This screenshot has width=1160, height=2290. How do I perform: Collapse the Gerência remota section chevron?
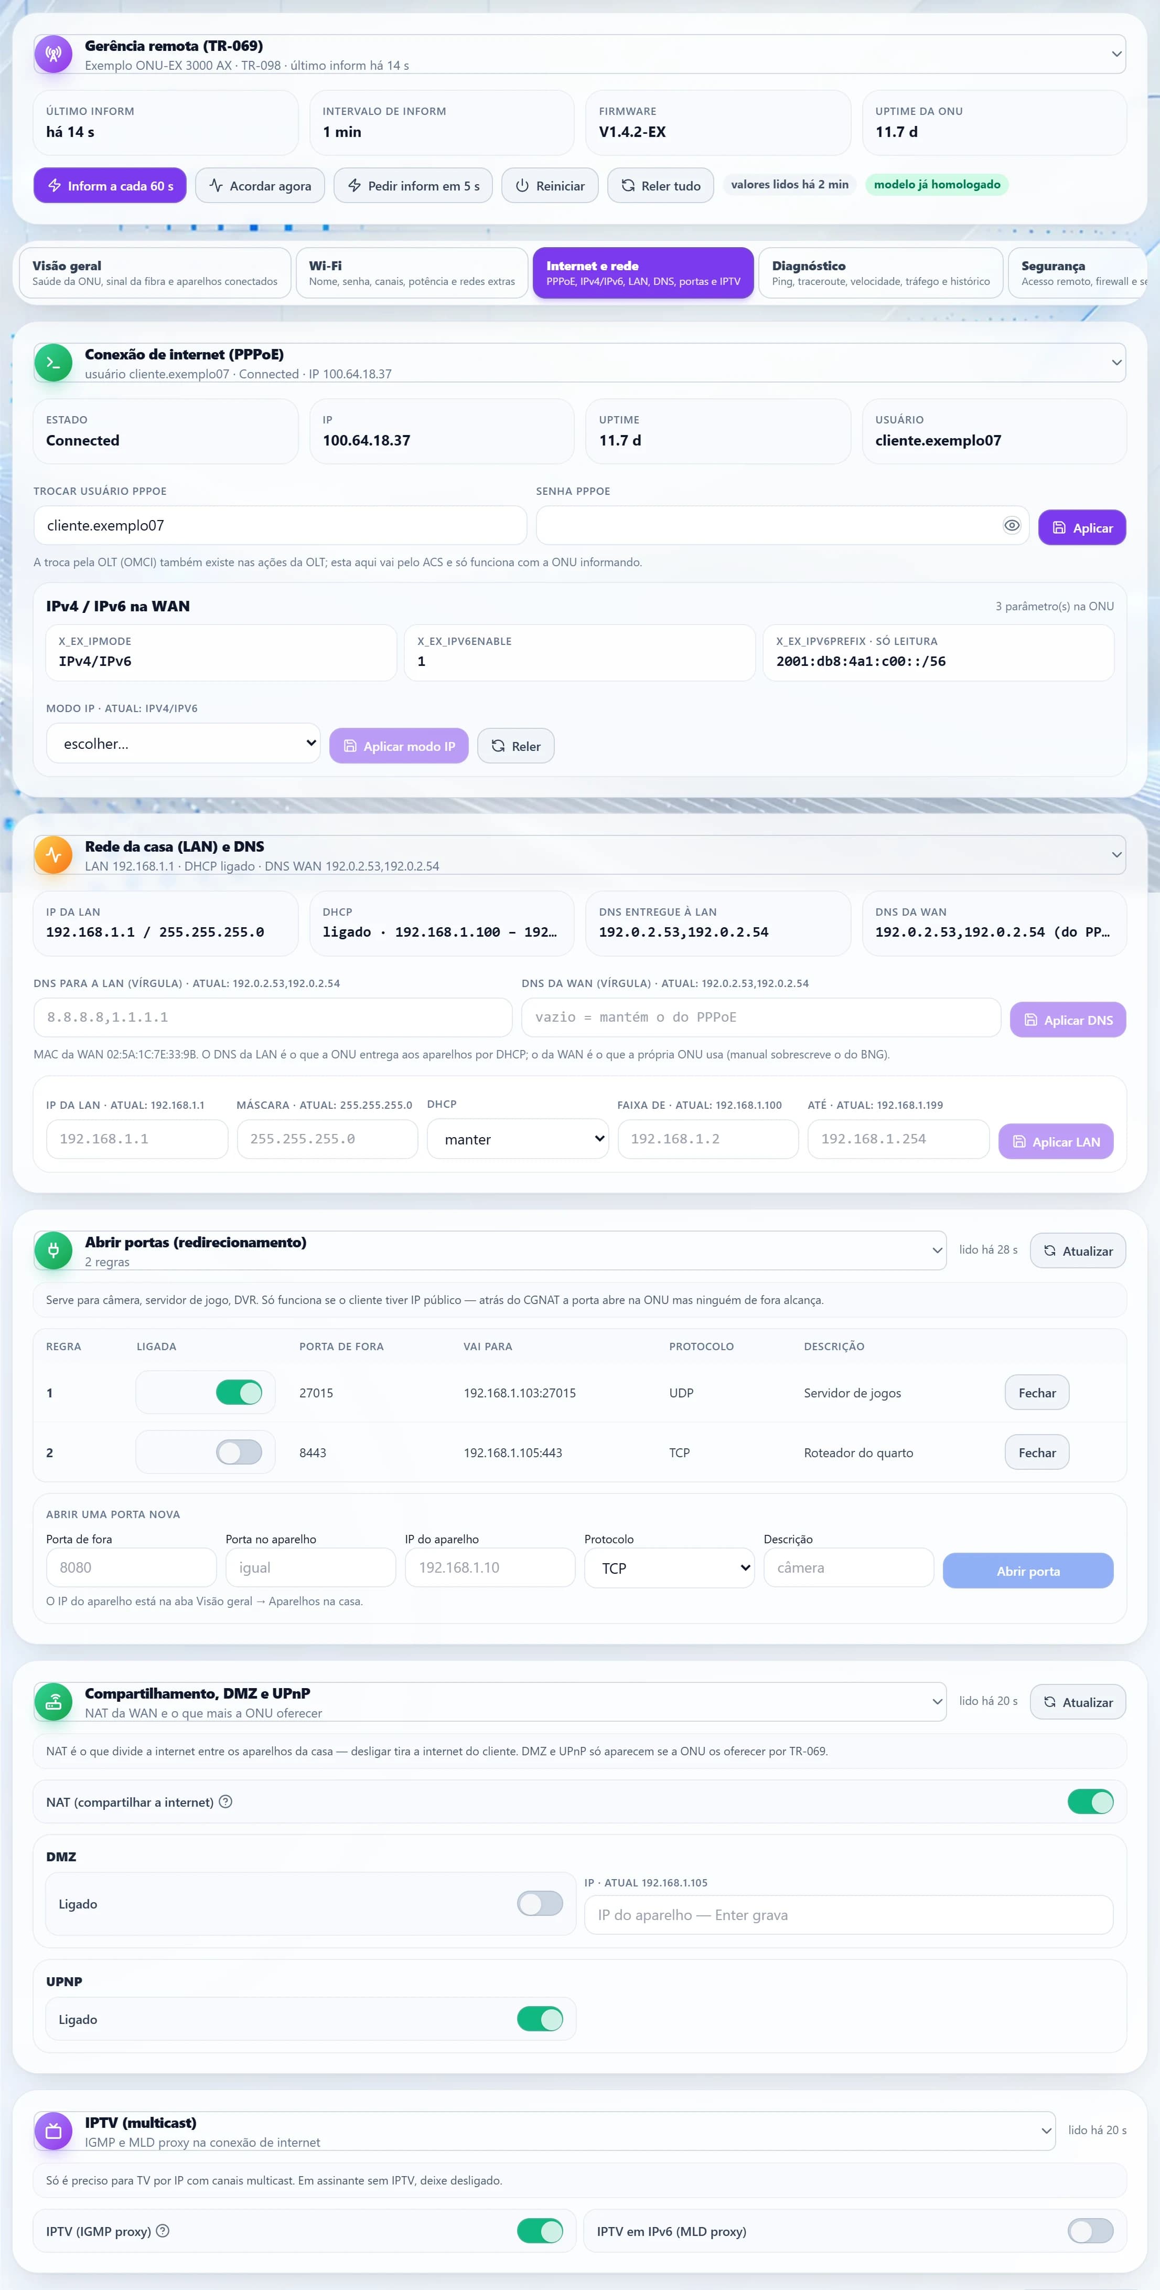(x=1116, y=54)
